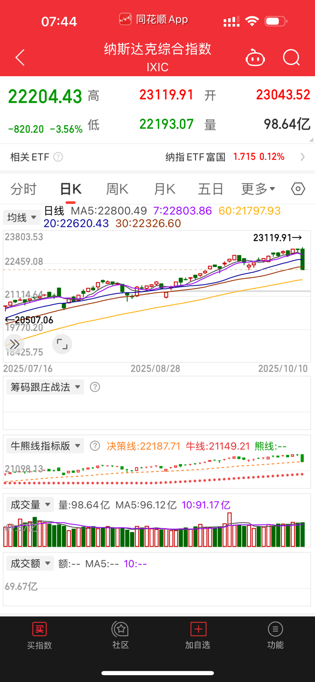Open search with magnifier icon
The width and height of the screenshot is (315, 682).
pyautogui.click(x=292, y=58)
